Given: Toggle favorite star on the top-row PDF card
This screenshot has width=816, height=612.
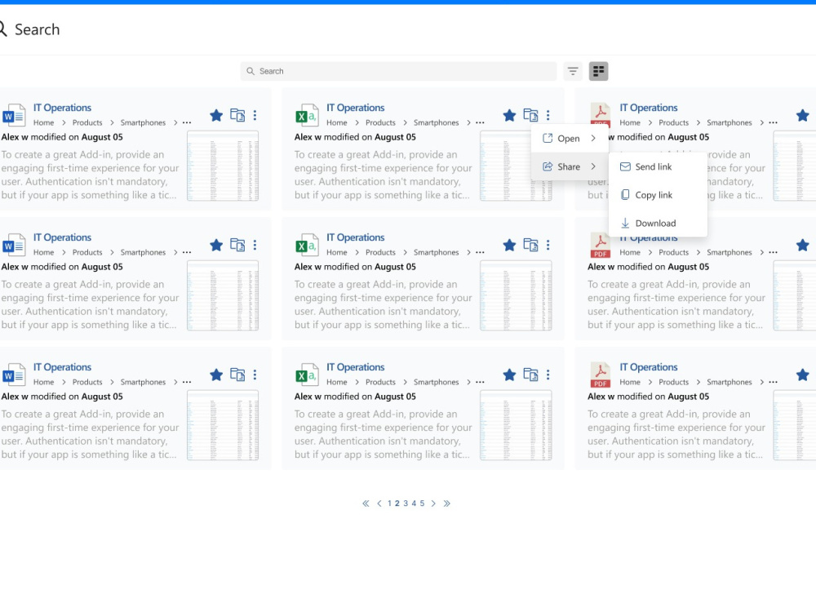Looking at the screenshot, I should tap(802, 115).
